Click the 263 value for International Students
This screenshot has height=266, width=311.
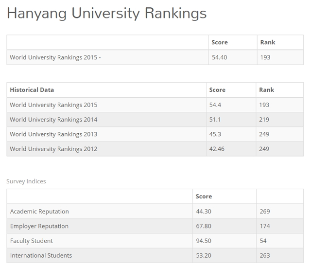(x=265, y=255)
